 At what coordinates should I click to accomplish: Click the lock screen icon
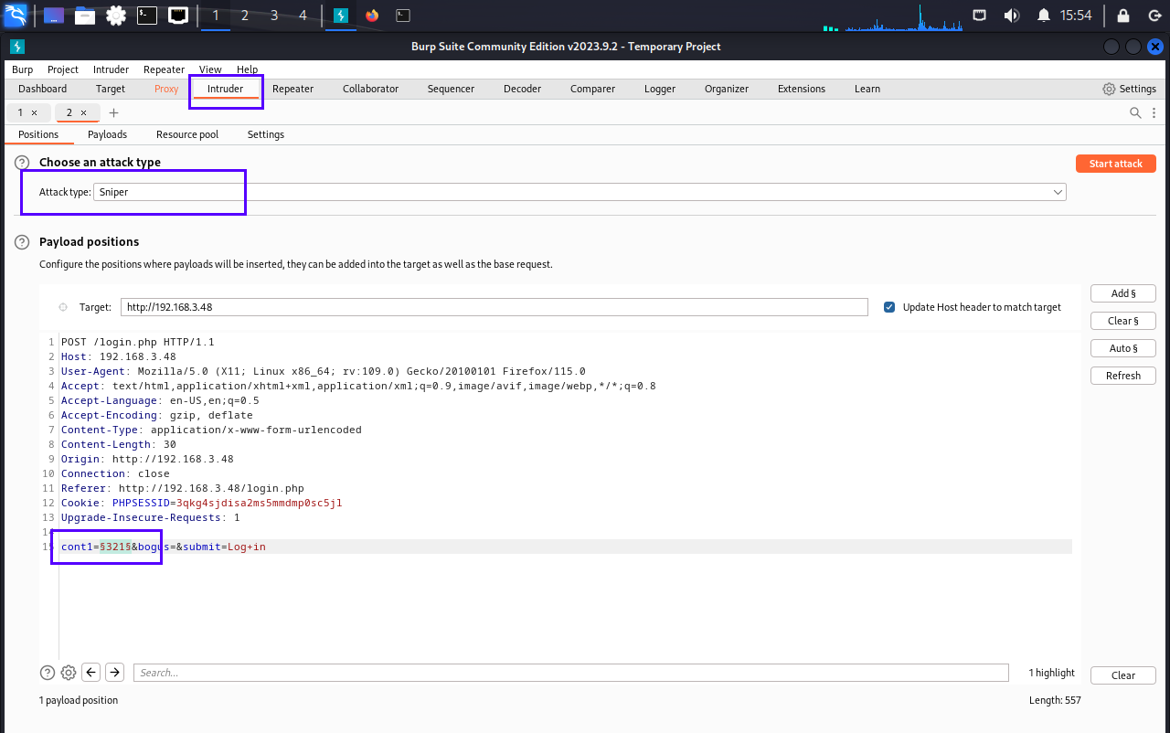(x=1123, y=16)
